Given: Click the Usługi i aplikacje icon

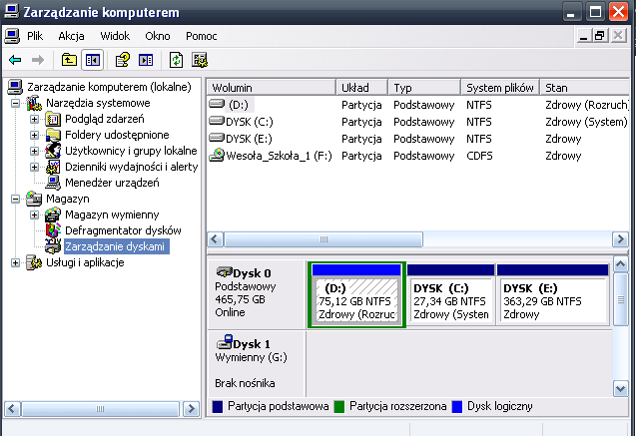Looking at the screenshot, I should point(34,262).
